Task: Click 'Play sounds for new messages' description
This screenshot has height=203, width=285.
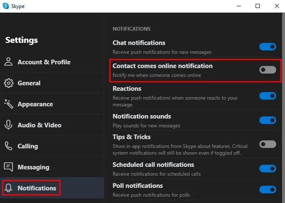Action: [146, 126]
